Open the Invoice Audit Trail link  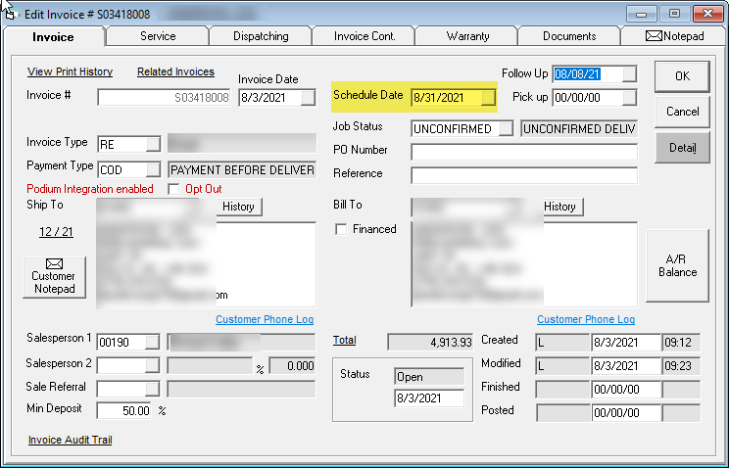coord(70,441)
